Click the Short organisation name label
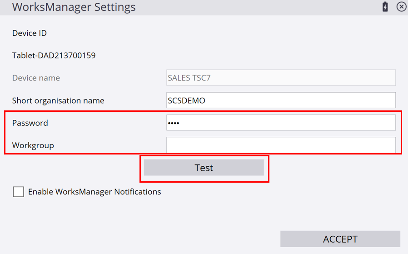Screen dimensions: 408x254 coord(58,100)
